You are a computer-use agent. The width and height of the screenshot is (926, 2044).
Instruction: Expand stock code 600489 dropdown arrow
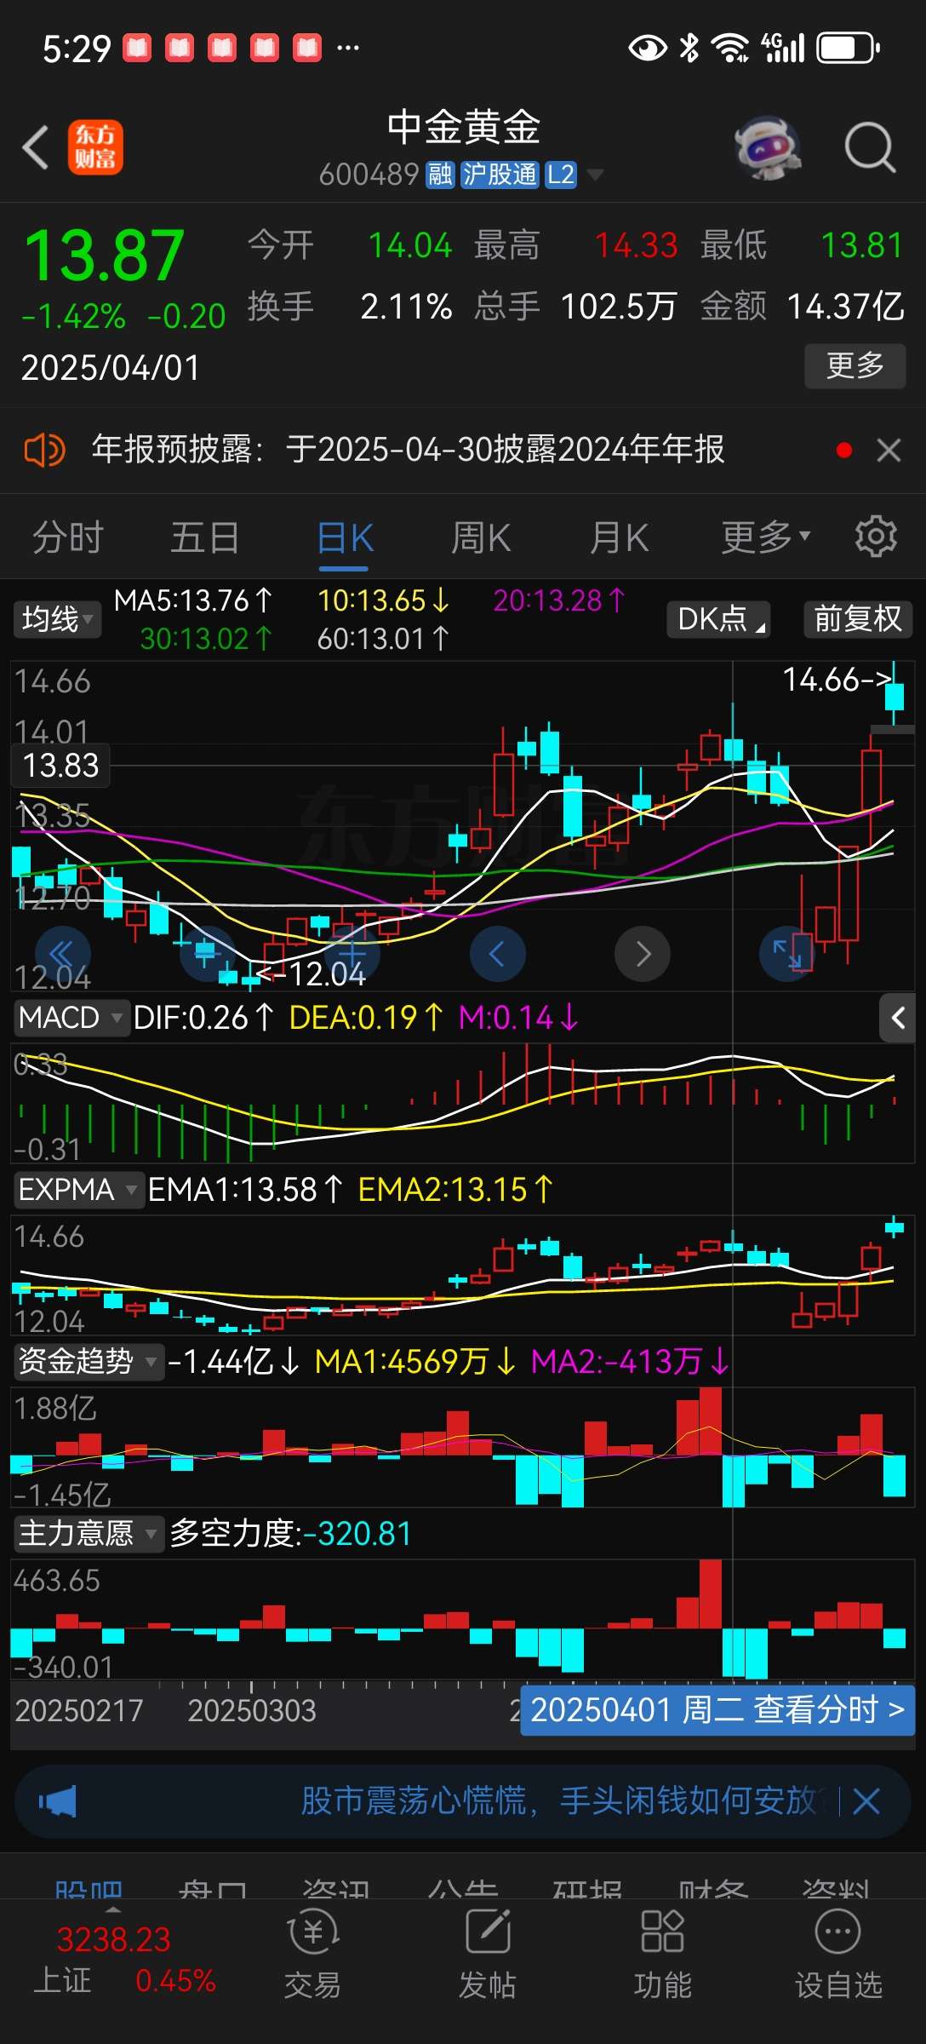coord(596,175)
